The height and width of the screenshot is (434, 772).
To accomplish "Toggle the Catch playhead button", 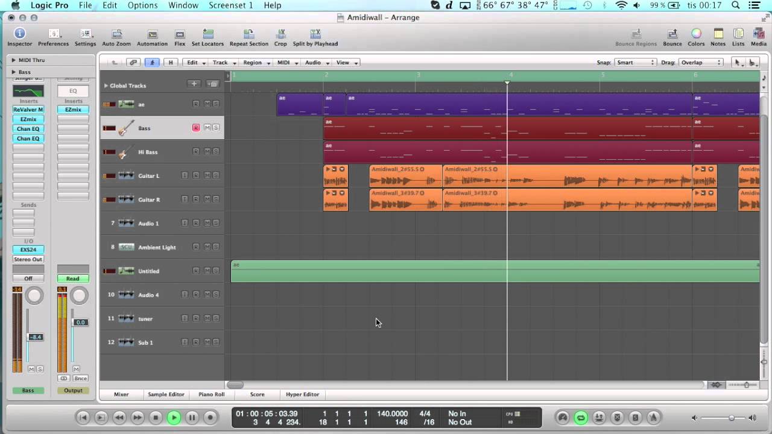I will tap(152, 62).
